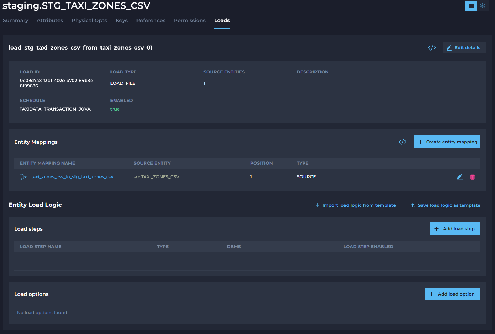Delete the taxi_zones_csv_to_stg_taxi_zones_csv mapping
This screenshot has height=334, width=495.
coord(473,177)
